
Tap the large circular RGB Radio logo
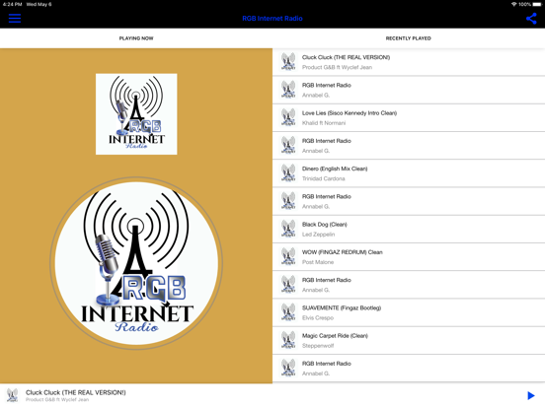(x=136, y=263)
